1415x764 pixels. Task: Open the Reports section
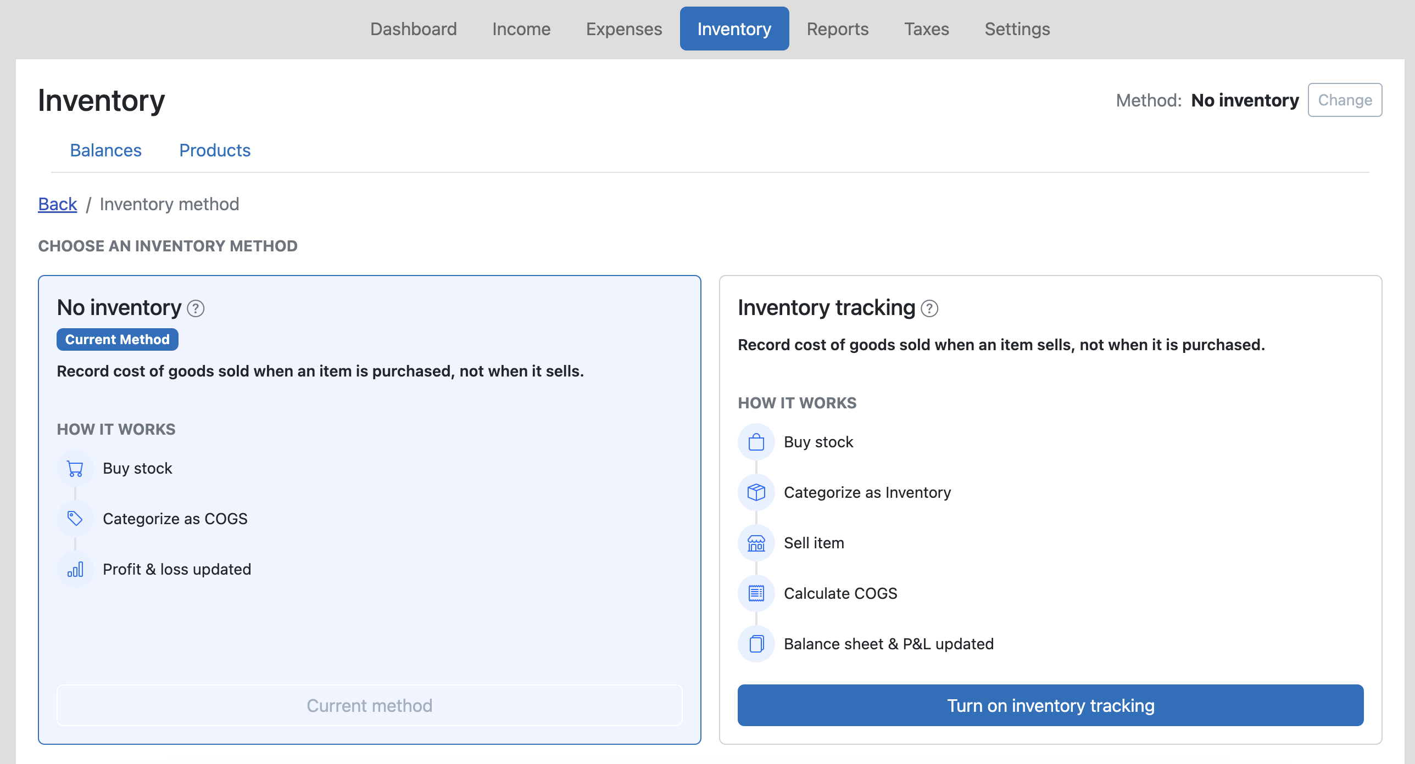coord(838,29)
